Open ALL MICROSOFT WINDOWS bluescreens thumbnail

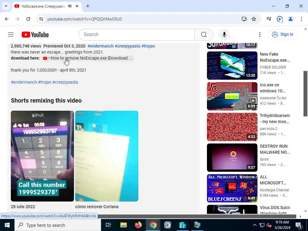[x=232, y=188]
